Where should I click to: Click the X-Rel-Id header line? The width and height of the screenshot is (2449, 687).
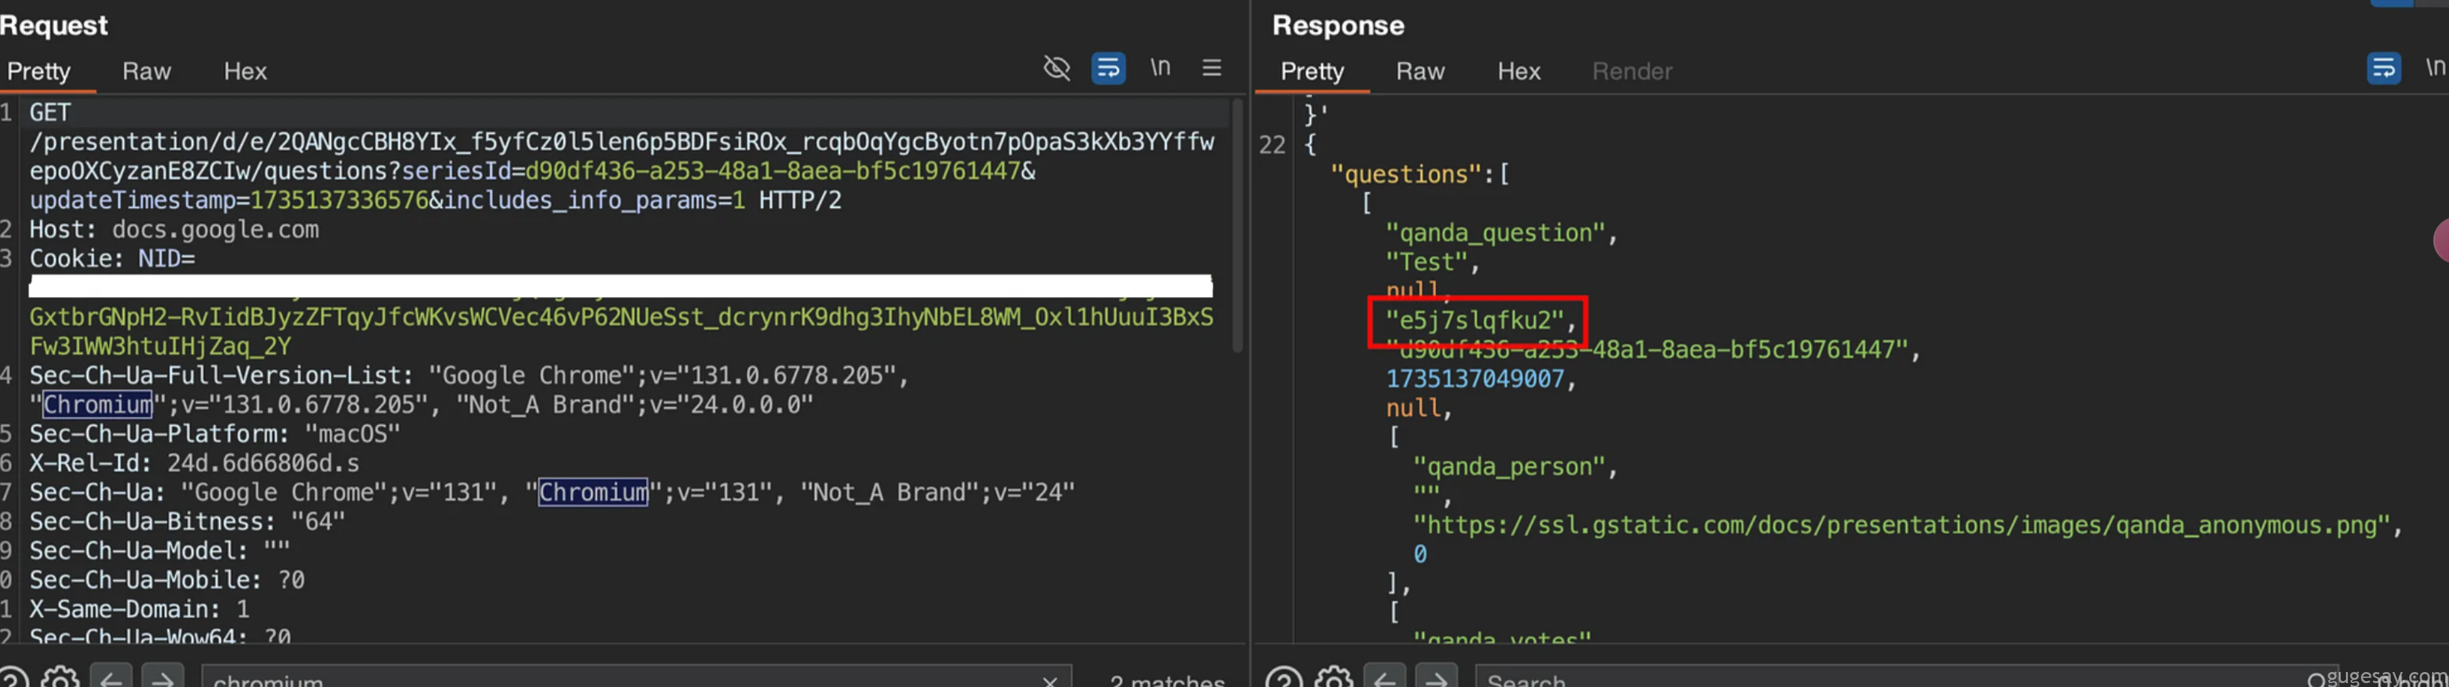click(194, 463)
